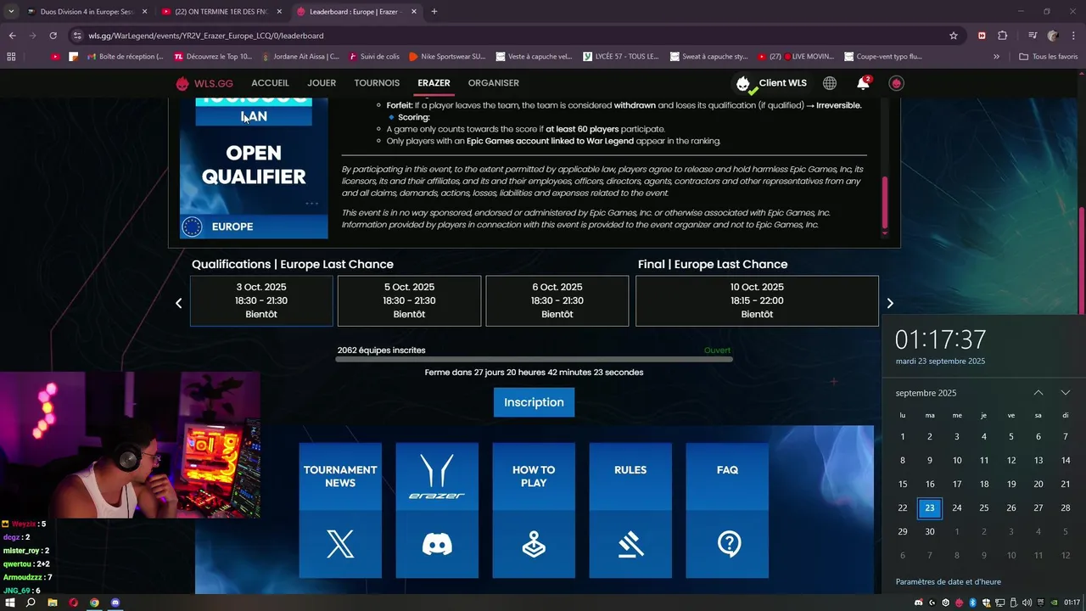The height and width of the screenshot is (611, 1086).
Task: Open the YouTube bookmark icon
Action: click(55, 57)
